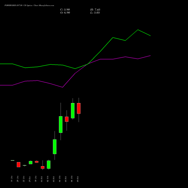Click the red candlestick for 05 Feb

click(67, 119)
